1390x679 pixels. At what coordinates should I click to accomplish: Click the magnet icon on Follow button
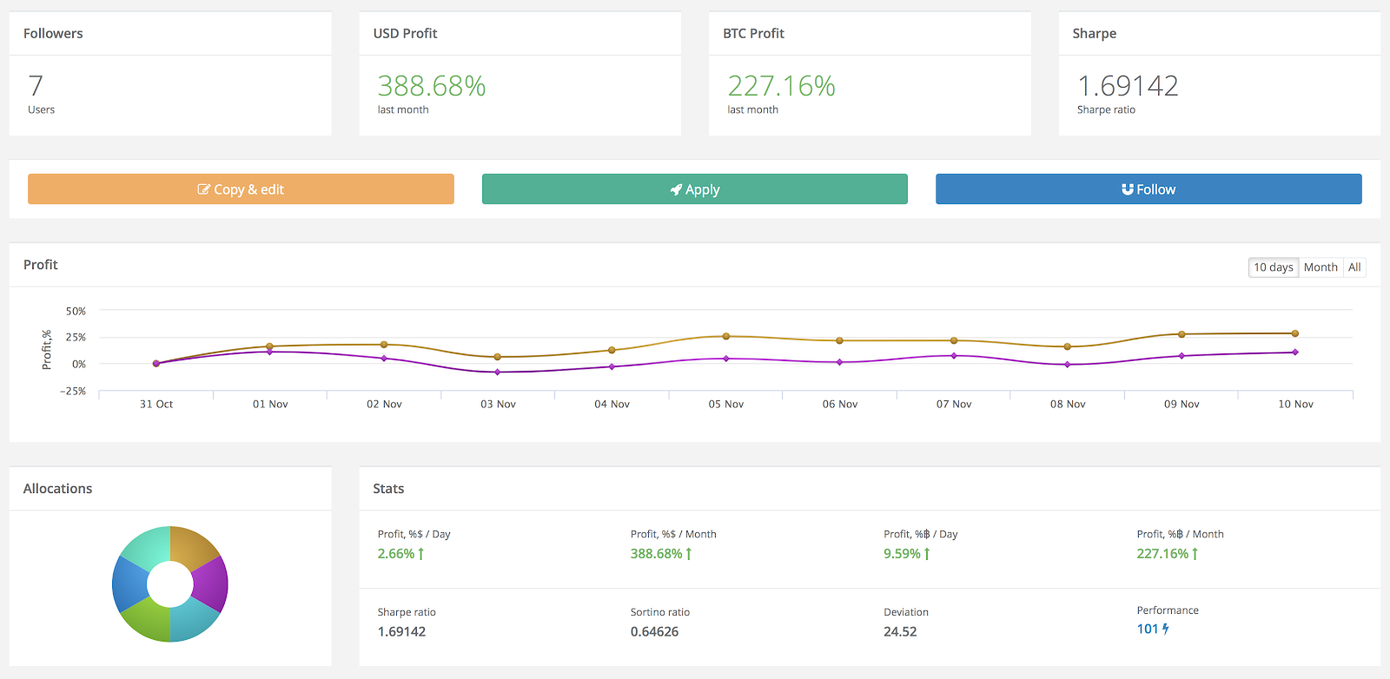tap(1128, 189)
